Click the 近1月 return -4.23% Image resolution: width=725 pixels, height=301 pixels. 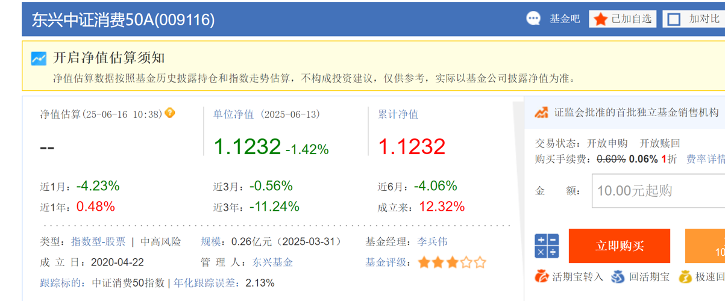click(x=98, y=186)
